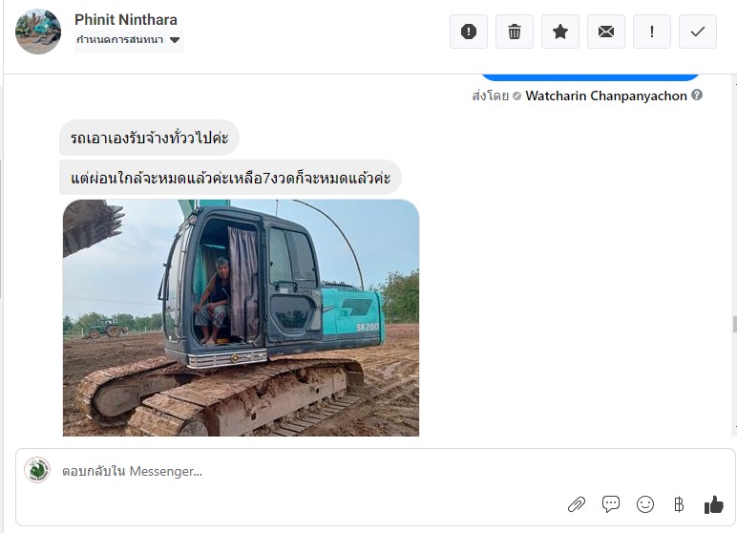Send a thumbs-up like
Image resolution: width=737 pixels, height=533 pixels.
click(x=713, y=504)
